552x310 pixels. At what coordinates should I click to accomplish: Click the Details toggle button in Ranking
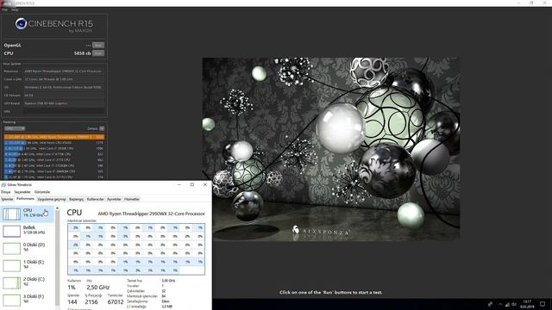pyautogui.click(x=102, y=128)
